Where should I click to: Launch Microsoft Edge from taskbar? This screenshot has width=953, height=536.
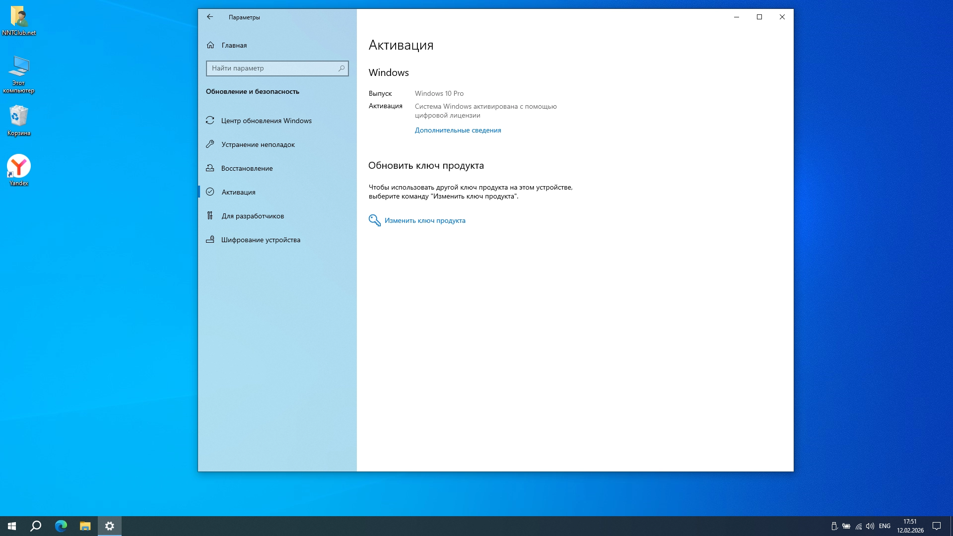61,526
